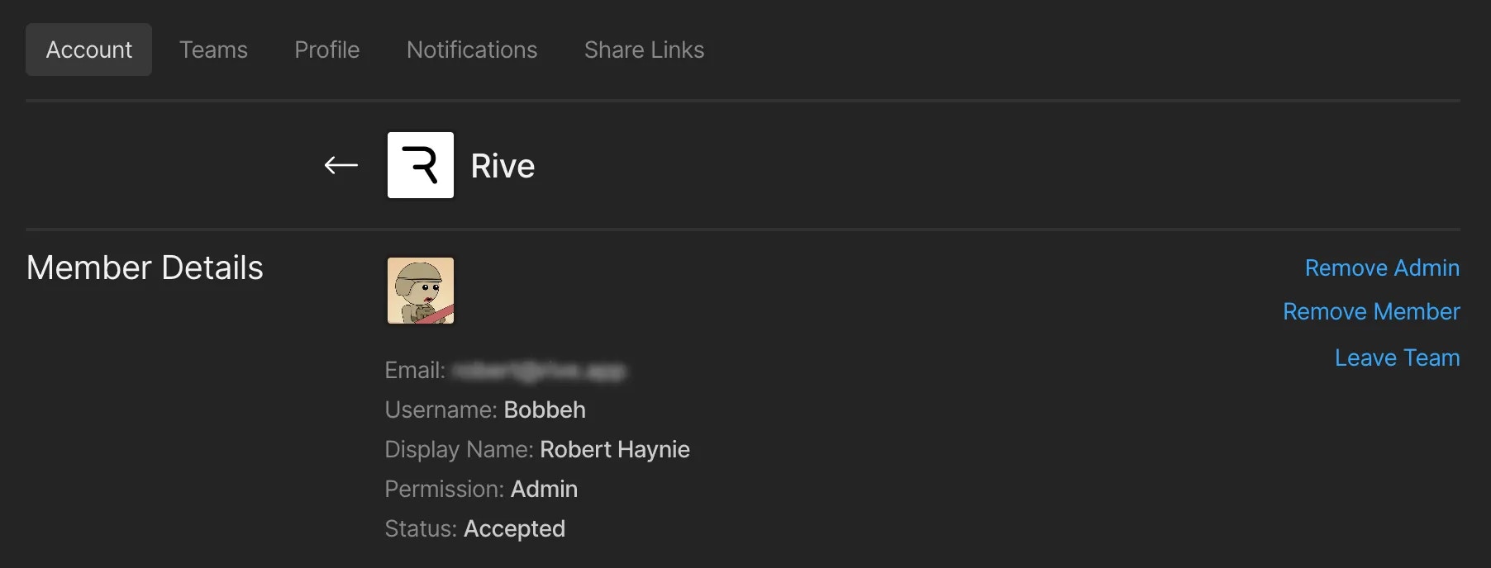Viewport: 1491px width, 568px height.
Task: Click the Remove Admin link
Action: pos(1382,268)
